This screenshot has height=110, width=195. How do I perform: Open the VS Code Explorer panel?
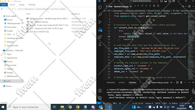pyautogui.click(x=100, y=7)
